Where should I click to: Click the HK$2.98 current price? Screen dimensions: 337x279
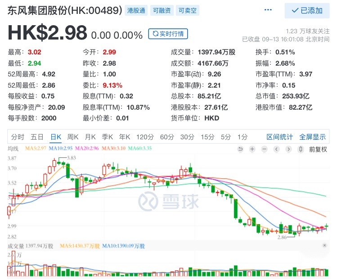click(x=48, y=33)
